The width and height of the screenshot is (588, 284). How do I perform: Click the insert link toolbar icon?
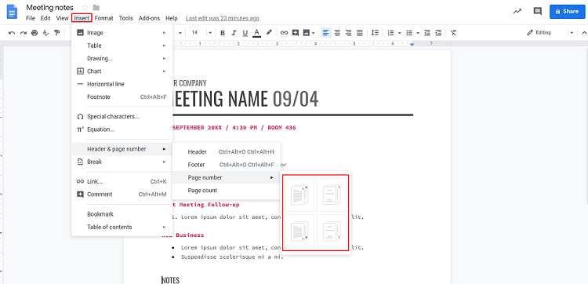coord(285,33)
